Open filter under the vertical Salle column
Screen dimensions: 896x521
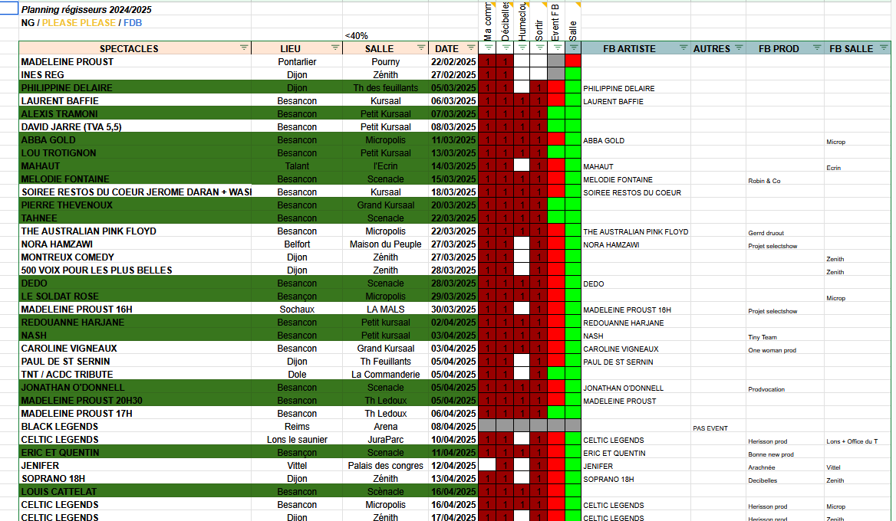(574, 48)
